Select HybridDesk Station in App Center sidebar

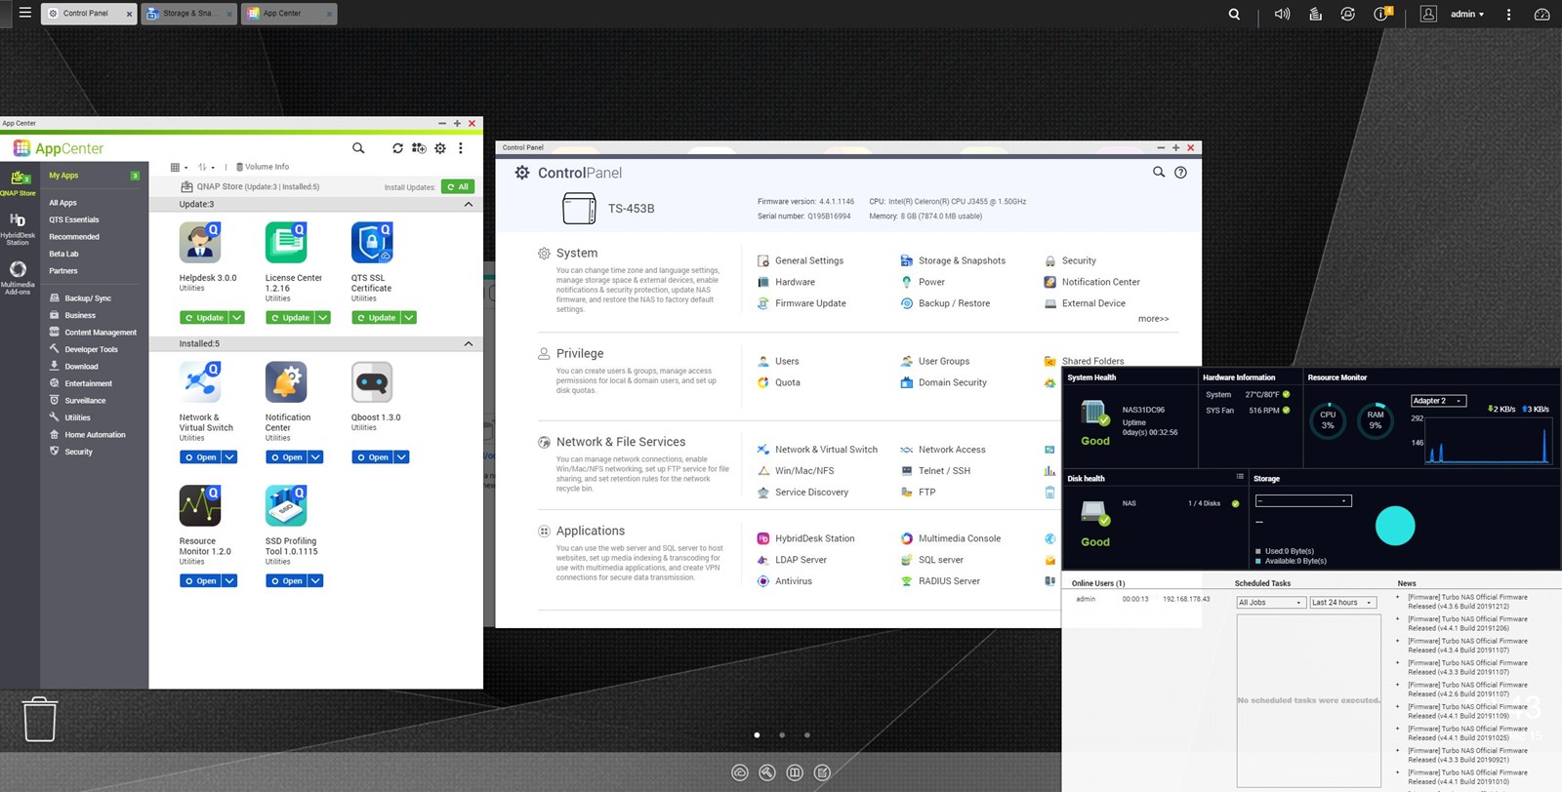19,229
